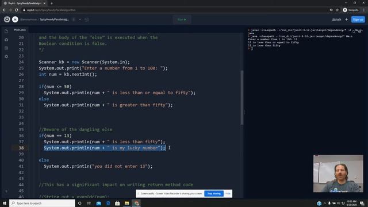This screenshot has width=368, height=207.
Task: Click the @anonymous username link
Action: (x=29, y=20)
